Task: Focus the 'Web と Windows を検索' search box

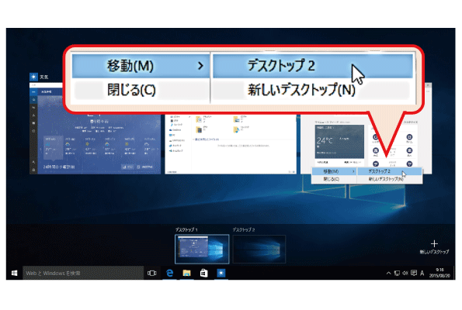Action: (83, 274)
